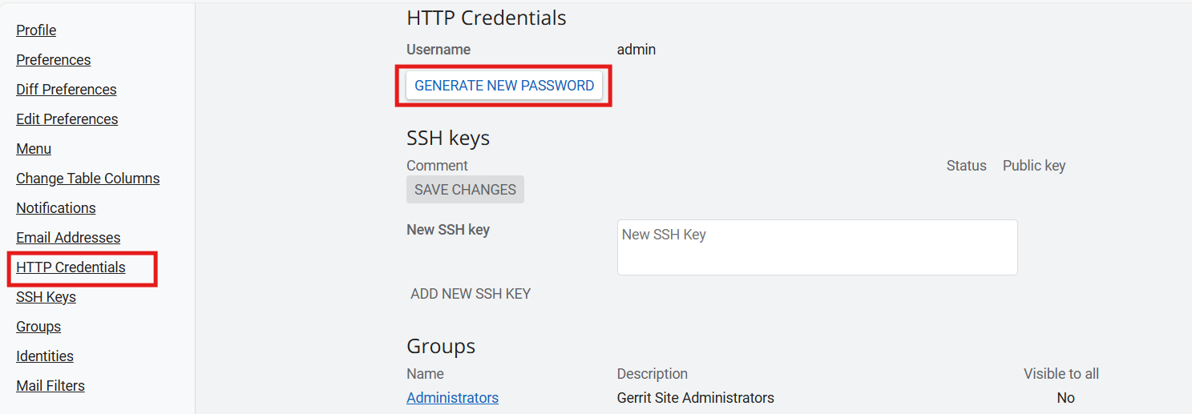Click Generate New Password button
This screenshot has height=414, width=1192.
click(504, 86)
